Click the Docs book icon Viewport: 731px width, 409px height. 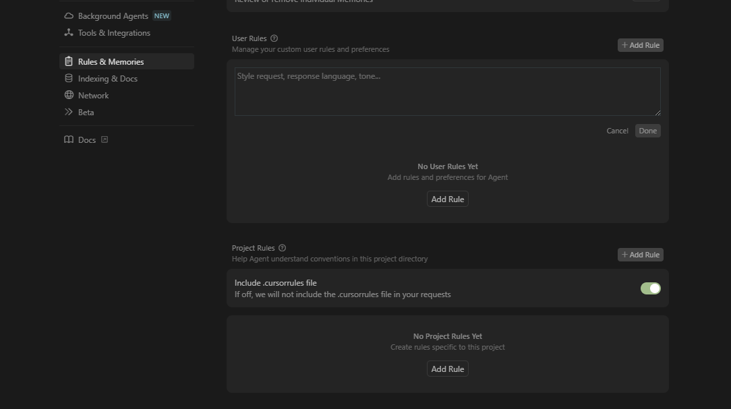69,140
